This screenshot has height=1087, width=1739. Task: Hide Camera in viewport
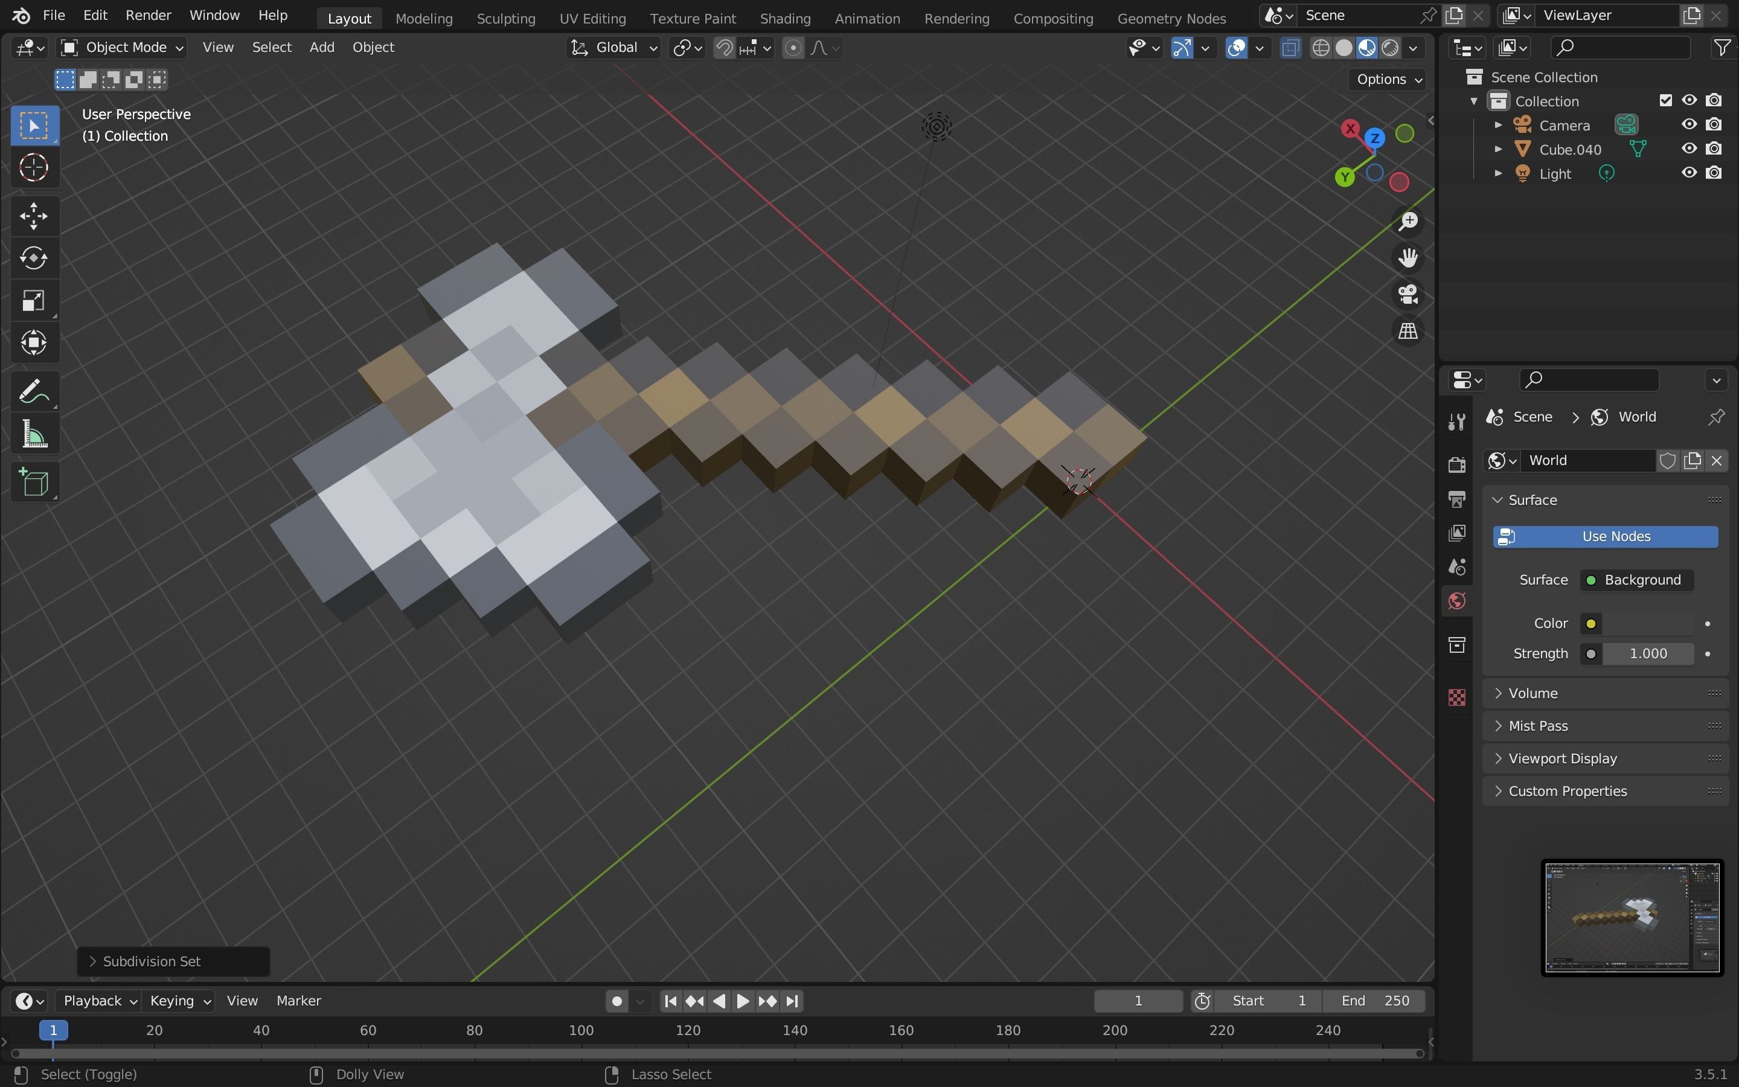pos(1689,124)
